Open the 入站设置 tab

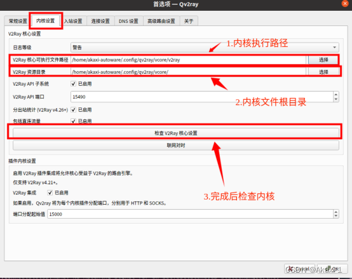coord(73,21)
